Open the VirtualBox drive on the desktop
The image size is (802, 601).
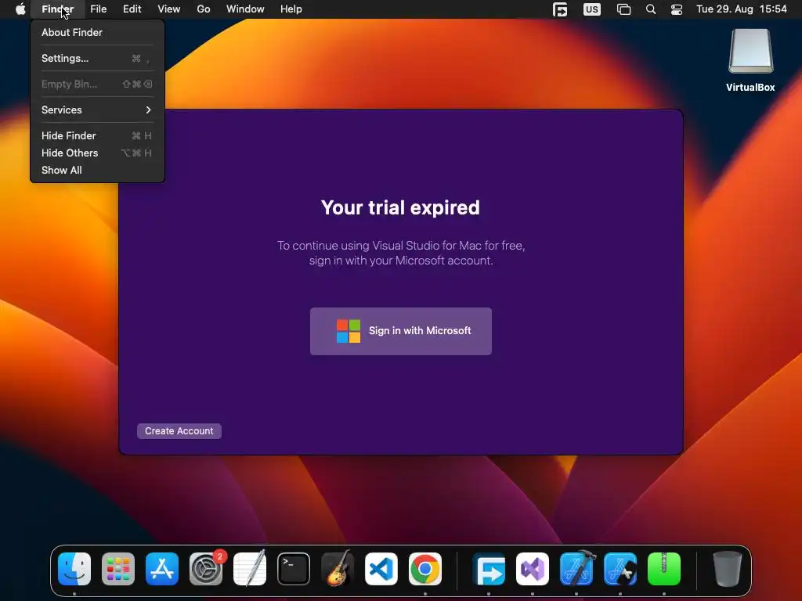(750, 60)
